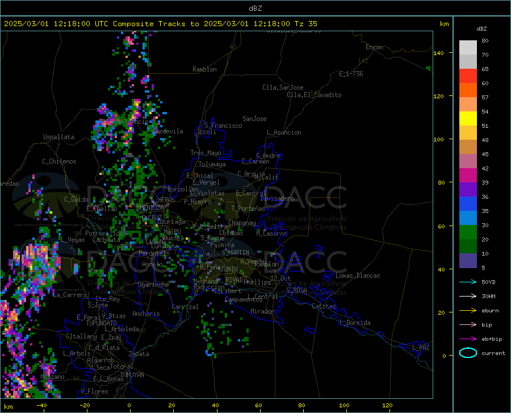
Task: Click the Manzano label
Action: point(52,377)
